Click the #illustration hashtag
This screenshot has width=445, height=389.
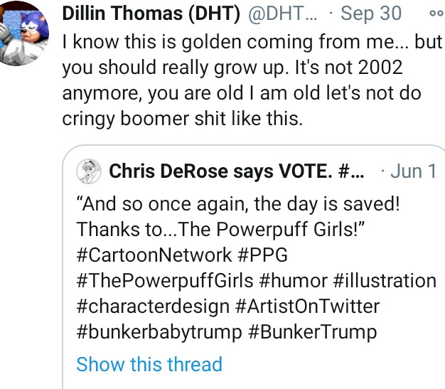click(385, 280)
